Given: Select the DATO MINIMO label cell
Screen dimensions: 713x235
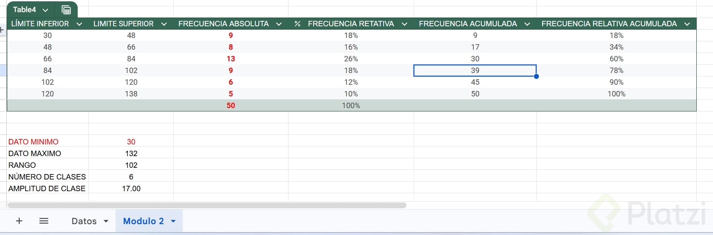Looking at the screenshot, I should tap(33, 142).
